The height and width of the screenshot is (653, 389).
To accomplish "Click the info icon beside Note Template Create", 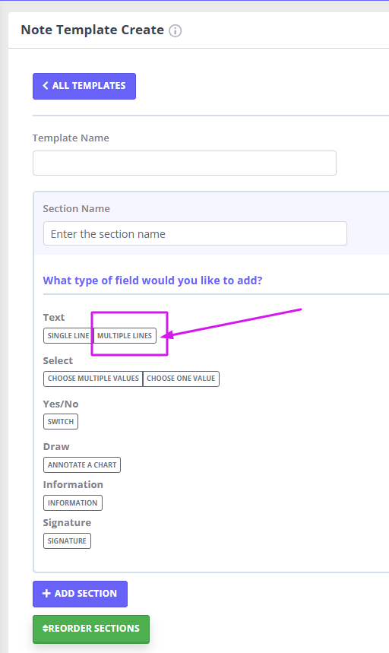I will [x=176, y=31].
